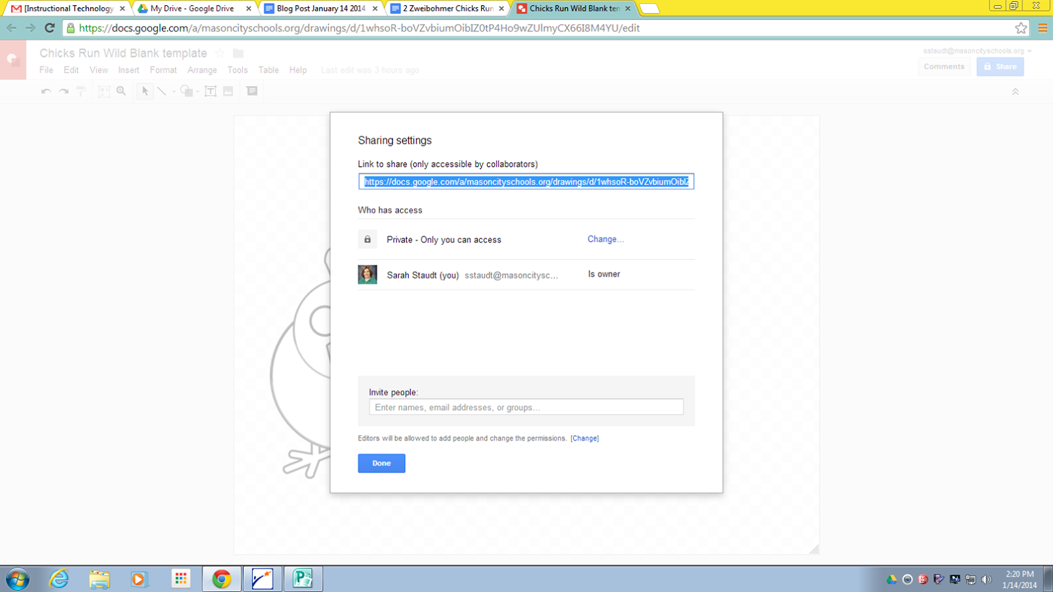Image resolution: width=1053 pixels, height=592 pixels.
Task: Click the Zoom to fit icon
Action: [x=104, y=92]
